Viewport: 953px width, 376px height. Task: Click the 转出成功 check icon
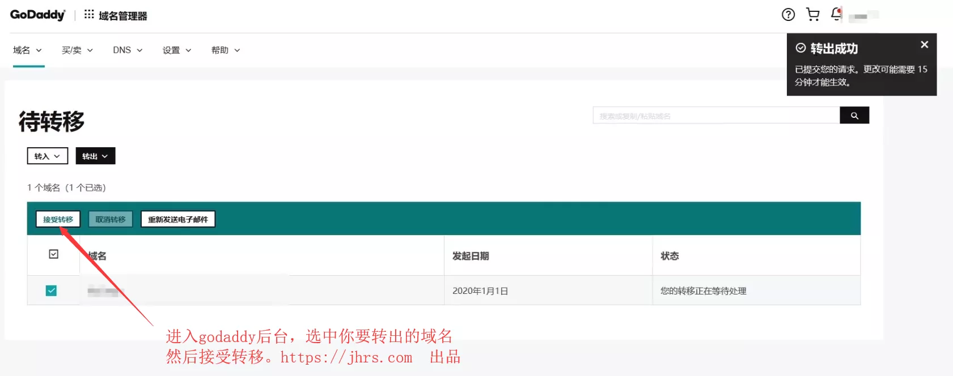(x=800, y=48)
